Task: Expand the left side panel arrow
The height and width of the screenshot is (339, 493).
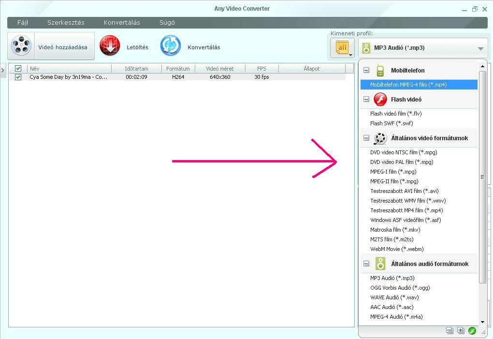Action: point(3,71)
